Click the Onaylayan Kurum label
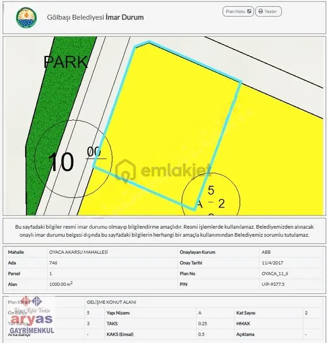 (198, 252)
